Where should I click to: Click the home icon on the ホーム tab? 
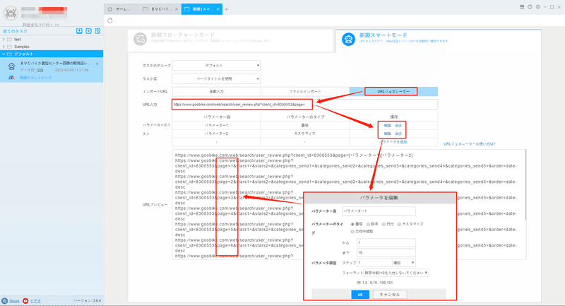(x=110, y=9)
